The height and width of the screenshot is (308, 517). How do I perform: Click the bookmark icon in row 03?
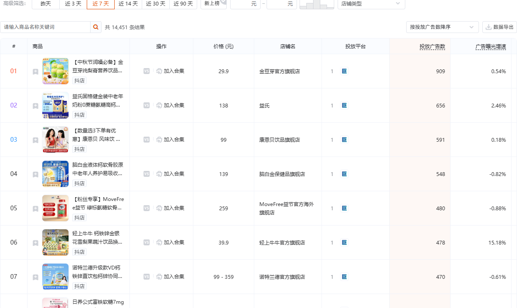coord(36,140)
